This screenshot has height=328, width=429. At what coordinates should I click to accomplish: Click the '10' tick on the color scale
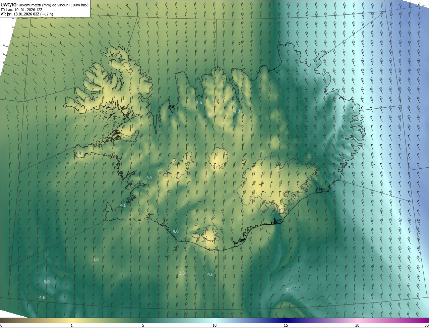pyautogui.click(x=214, y=326)
